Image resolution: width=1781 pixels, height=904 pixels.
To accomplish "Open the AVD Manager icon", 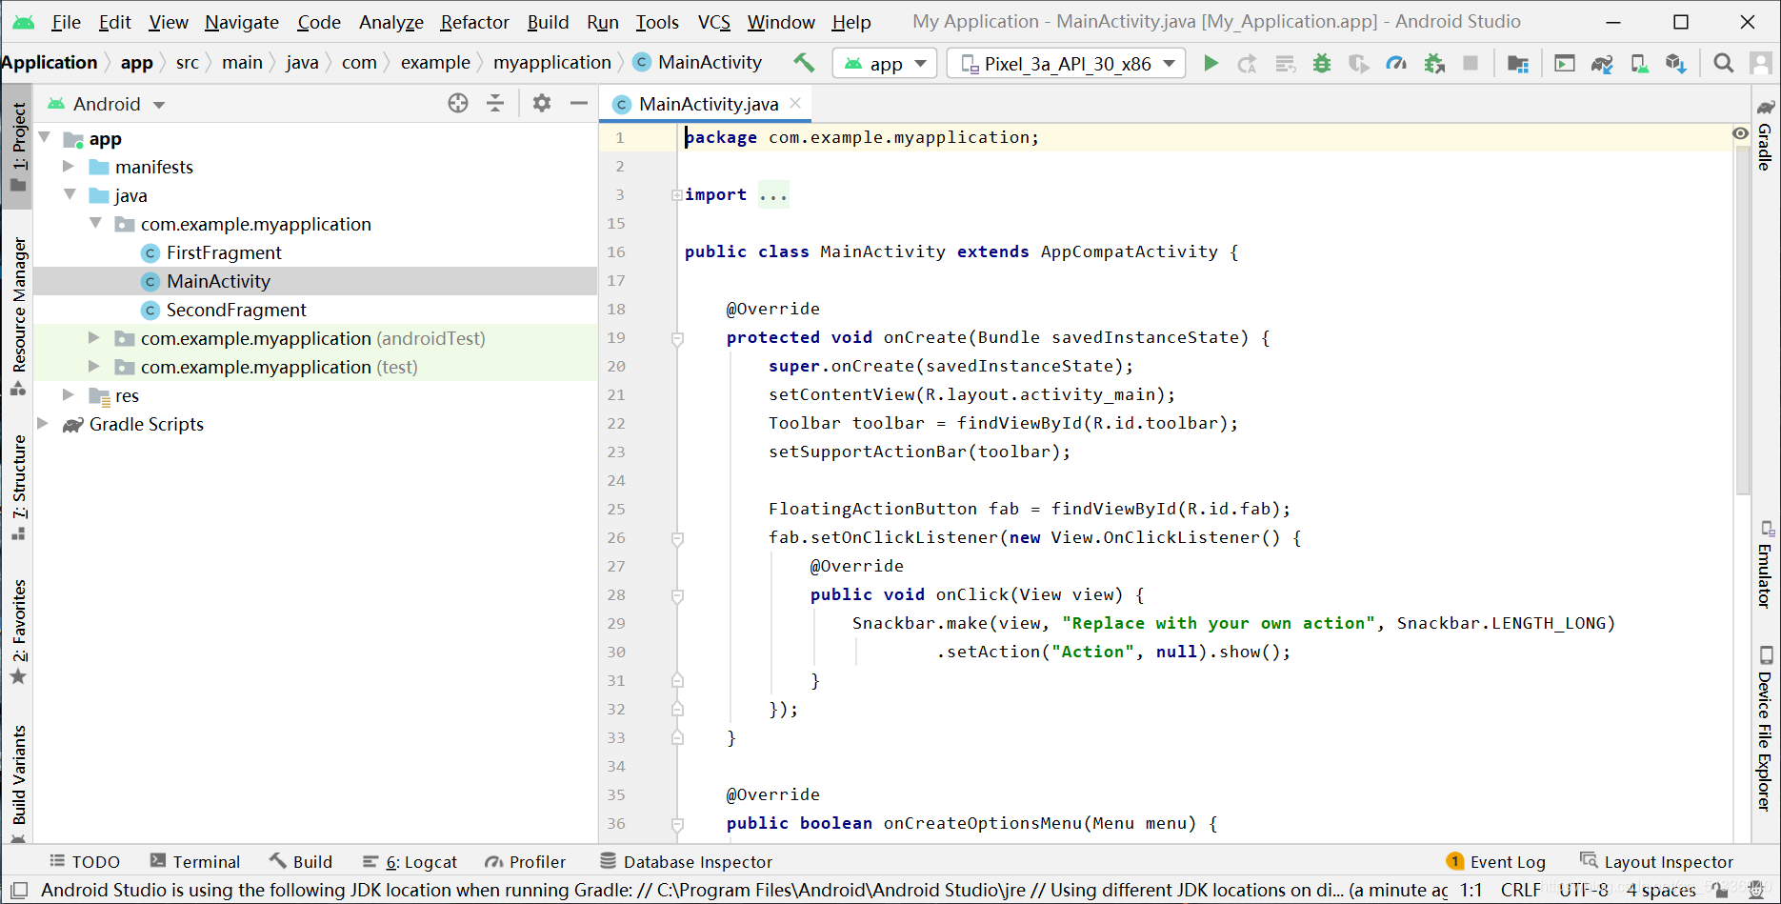I will coord(1639,63).
